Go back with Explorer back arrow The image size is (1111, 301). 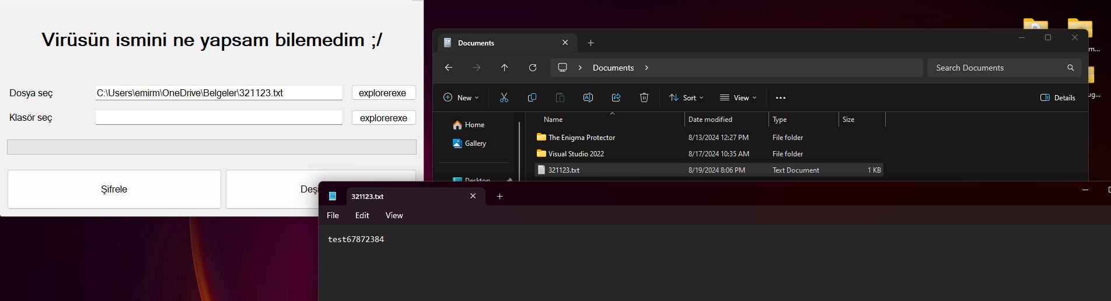tap(449, 68)
